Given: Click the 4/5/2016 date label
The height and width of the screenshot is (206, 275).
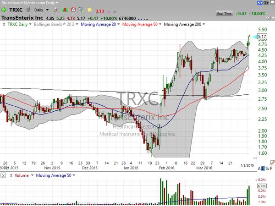Looking at the screenshot, I should tap(247, 165).
